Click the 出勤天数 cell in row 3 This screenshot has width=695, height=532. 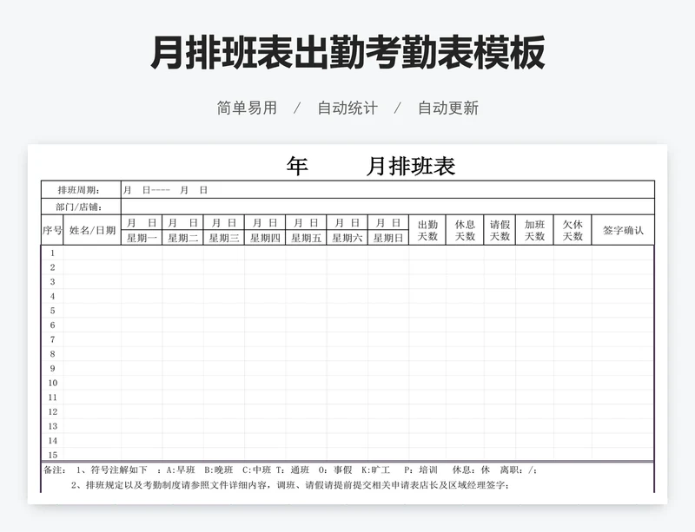coord(427,282)
